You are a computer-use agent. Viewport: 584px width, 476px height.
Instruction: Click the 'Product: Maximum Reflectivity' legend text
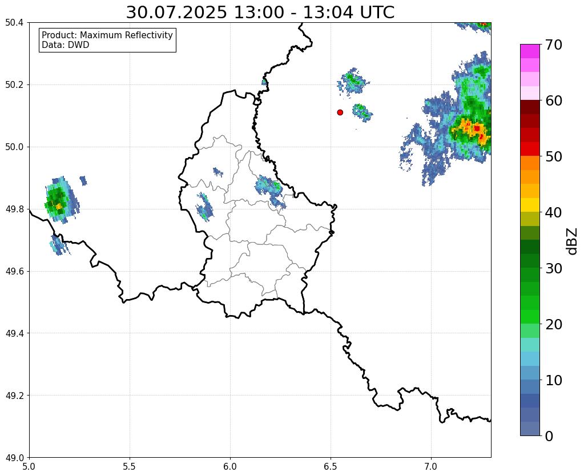point(107,35)
